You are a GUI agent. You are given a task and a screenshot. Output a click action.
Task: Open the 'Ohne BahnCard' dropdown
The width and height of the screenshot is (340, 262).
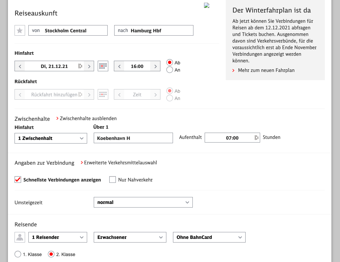tap(209, 237)
